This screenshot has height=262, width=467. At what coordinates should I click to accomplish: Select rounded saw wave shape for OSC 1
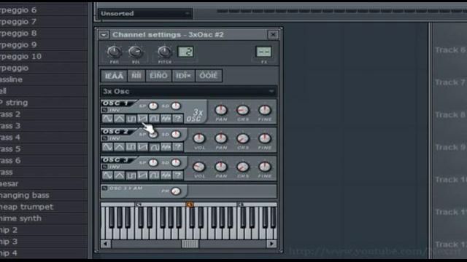point(154,119)
